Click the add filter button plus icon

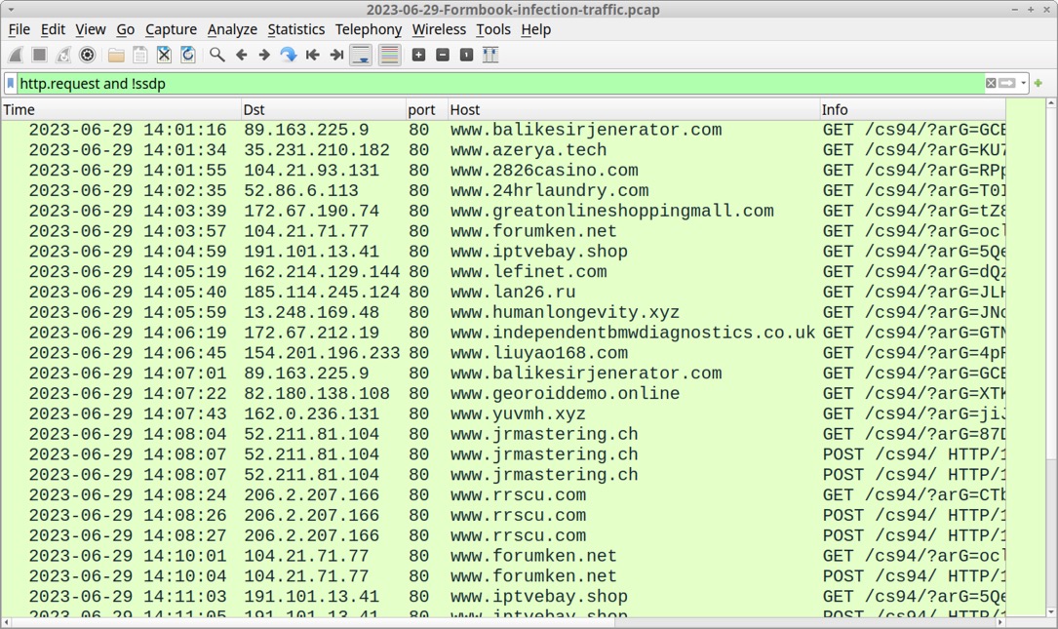(1038, 83)
